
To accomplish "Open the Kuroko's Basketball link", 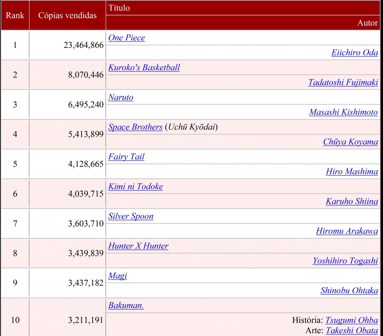I will pos(144,67).
